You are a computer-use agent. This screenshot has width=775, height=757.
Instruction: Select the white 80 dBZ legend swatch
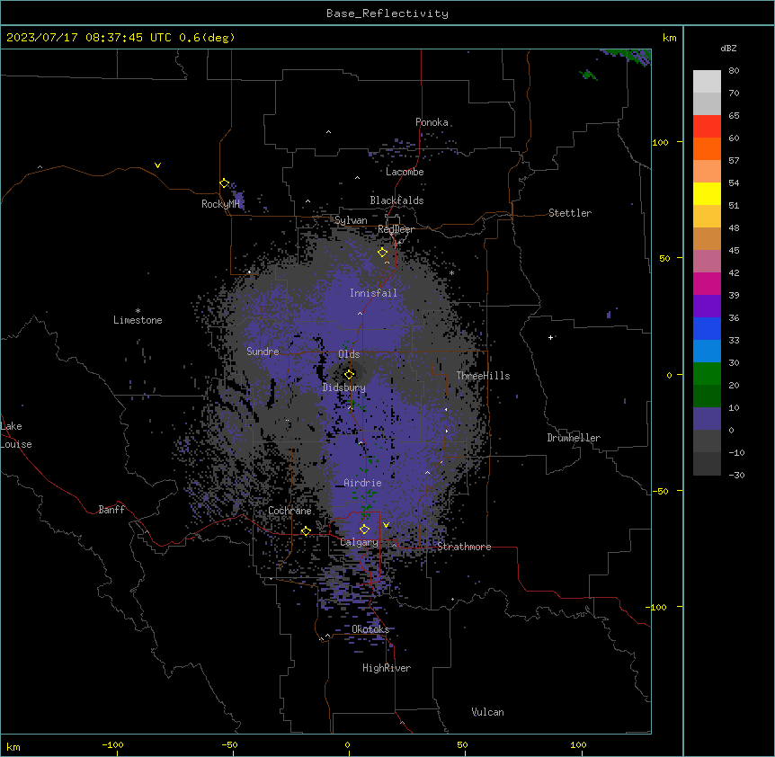[707, 81]
